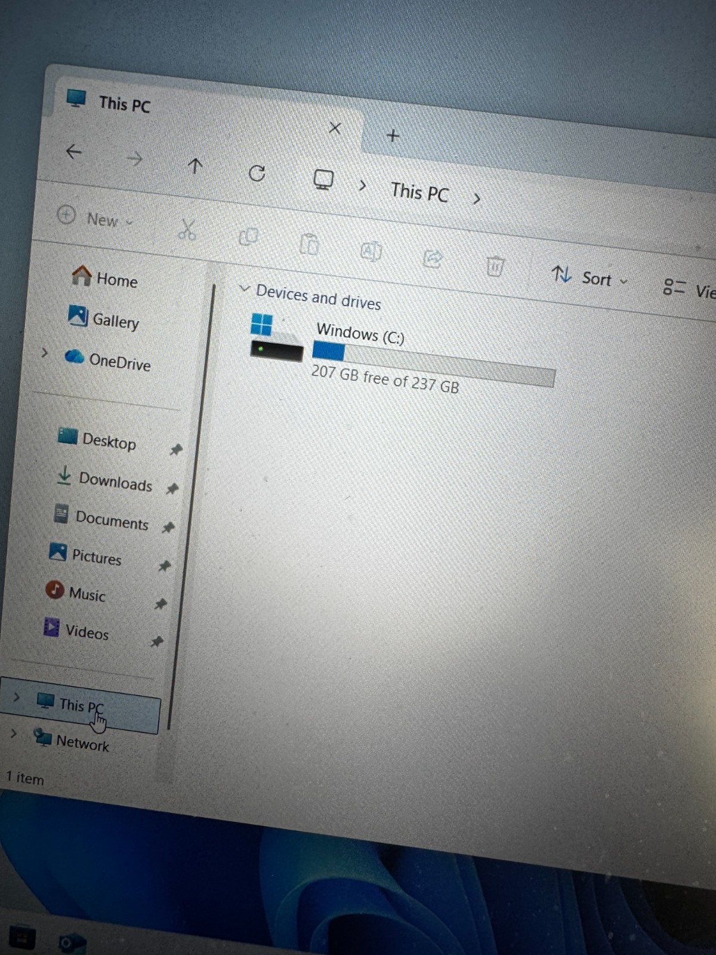Viewport: 716px width, 955px height.
Task: Expand the OneDrive tree node
Action: 44,352
